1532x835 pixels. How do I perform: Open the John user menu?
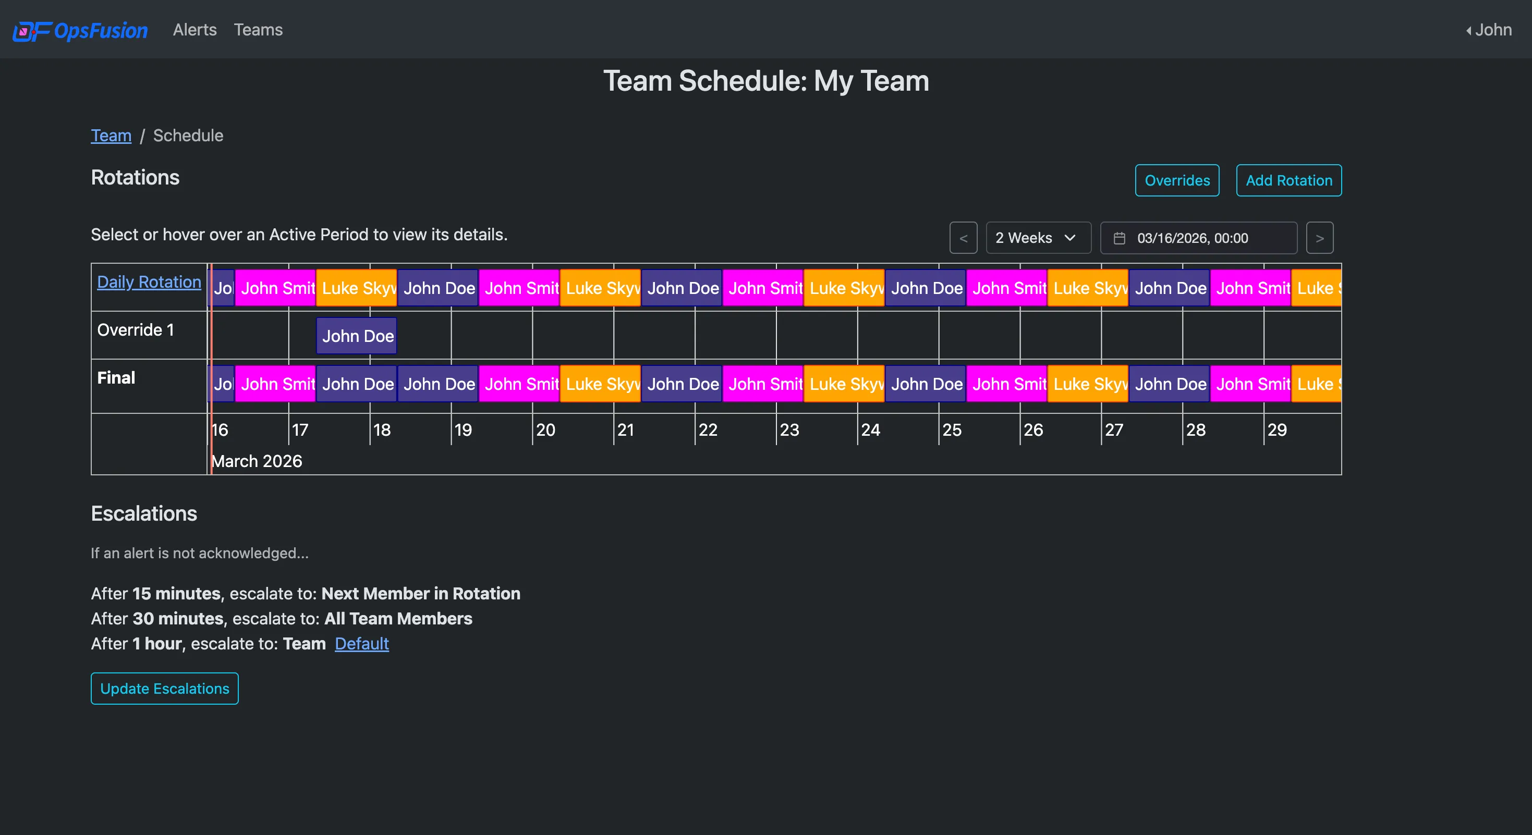coord(1488,30)
